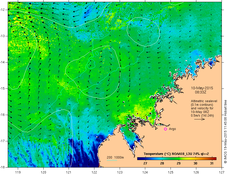The width and height of the screenshot is (227, 175).
Task: Click the '10-May 08Z' caption line
Action: pyautogui.click(x=200, y=112)
